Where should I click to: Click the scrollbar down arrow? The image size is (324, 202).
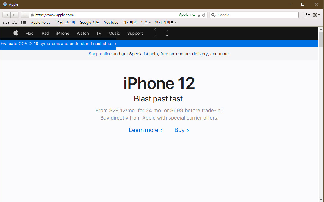[321, 199]
